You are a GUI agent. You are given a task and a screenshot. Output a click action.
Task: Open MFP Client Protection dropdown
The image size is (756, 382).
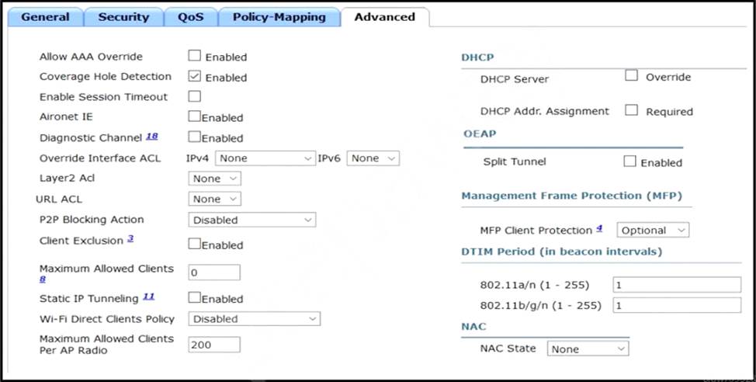point(653,230)
